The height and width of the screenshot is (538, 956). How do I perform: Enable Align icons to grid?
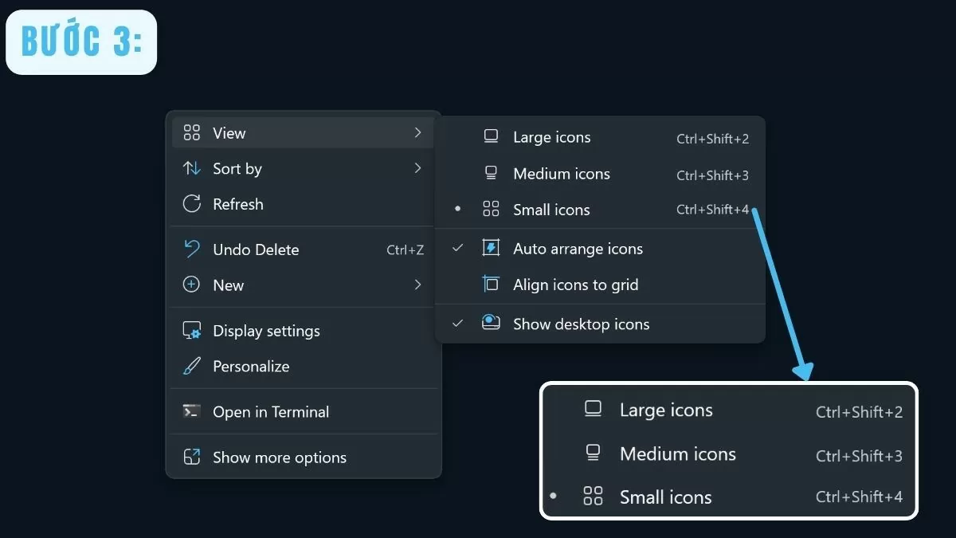[x=575, y=285]
